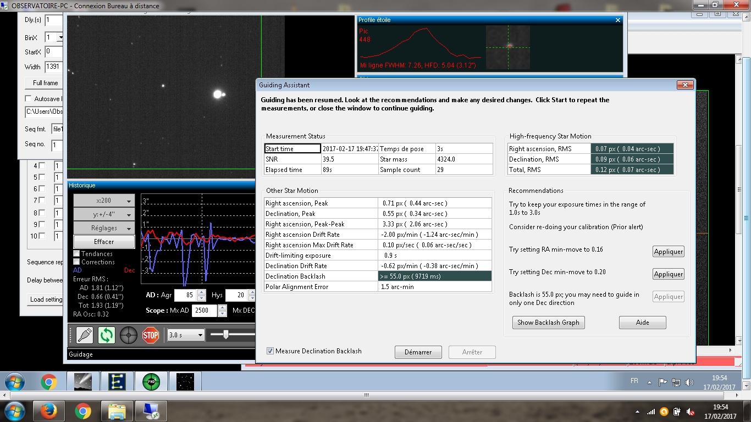Click the crosshair guide icon

pyautogui.click(x=129, y=335)
